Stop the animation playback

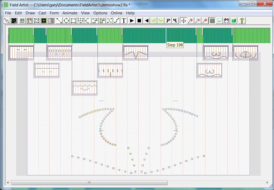click(139, 21)
